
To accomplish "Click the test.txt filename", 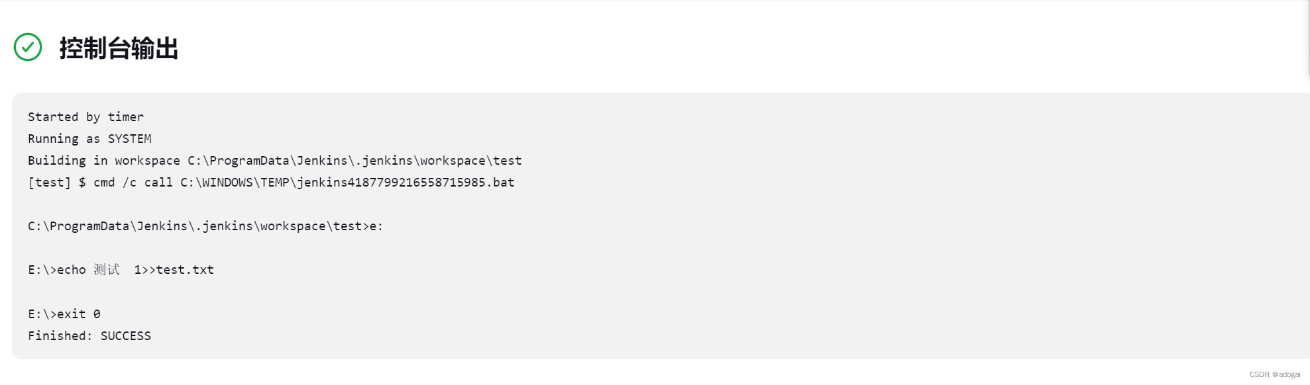I will 185,270.
